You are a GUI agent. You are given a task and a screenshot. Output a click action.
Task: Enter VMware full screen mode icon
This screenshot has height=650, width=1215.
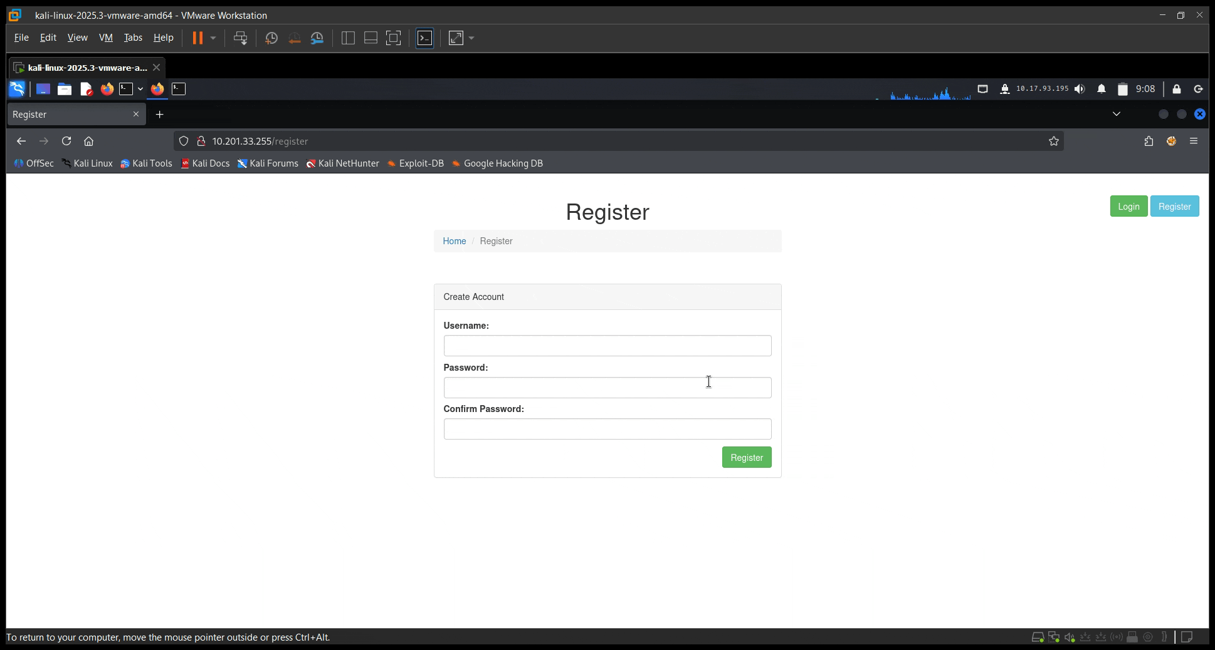coord(393,38)
